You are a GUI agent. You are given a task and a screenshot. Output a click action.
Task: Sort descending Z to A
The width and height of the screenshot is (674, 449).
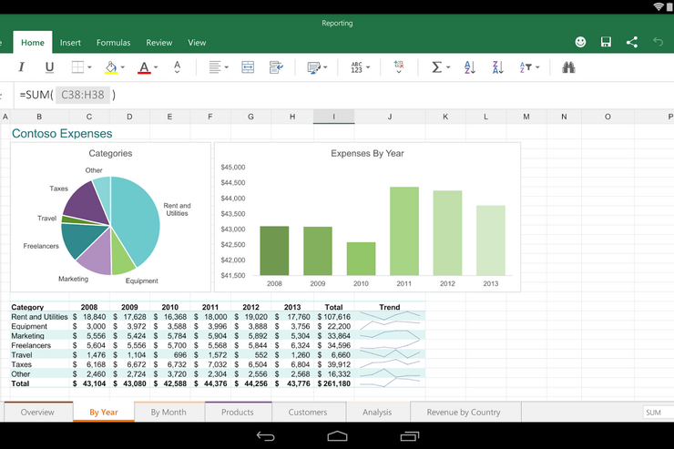[x=498, y=67]
